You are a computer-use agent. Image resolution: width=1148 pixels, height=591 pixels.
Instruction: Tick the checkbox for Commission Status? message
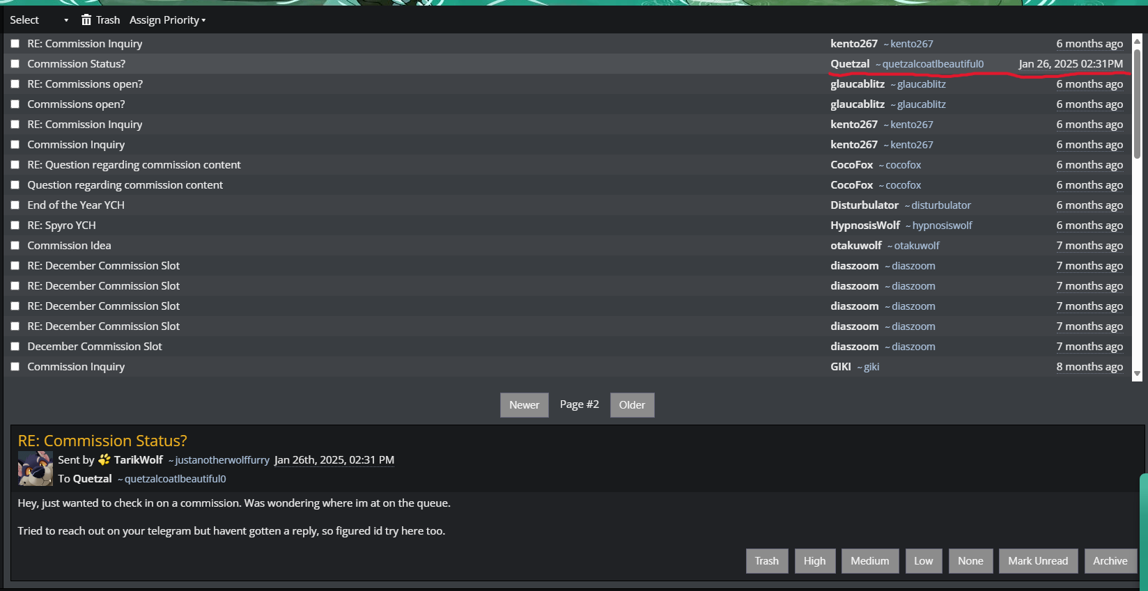tap(15, 63)
